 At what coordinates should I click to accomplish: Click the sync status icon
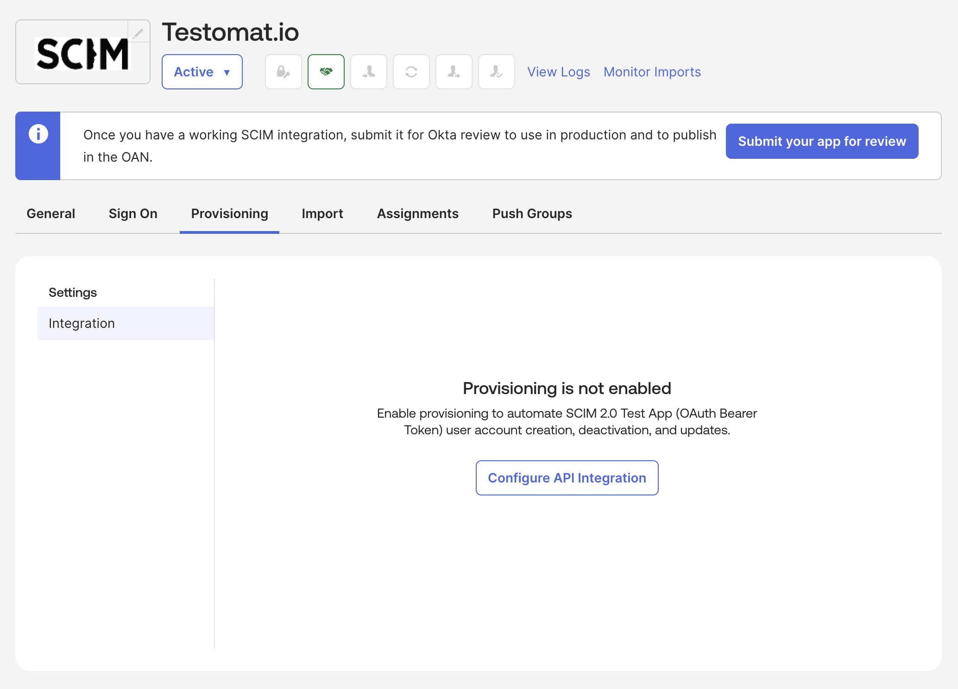[411, 72]
